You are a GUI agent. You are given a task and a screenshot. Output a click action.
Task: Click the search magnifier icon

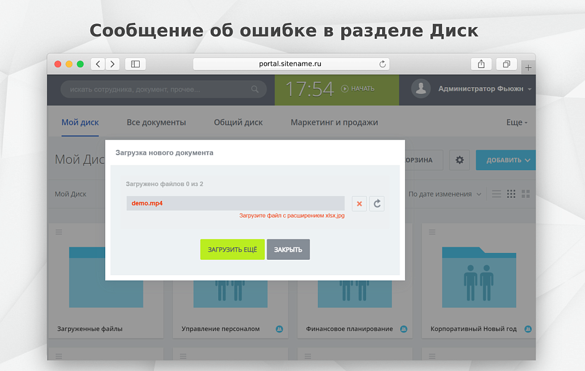click(x=255, y=89)
